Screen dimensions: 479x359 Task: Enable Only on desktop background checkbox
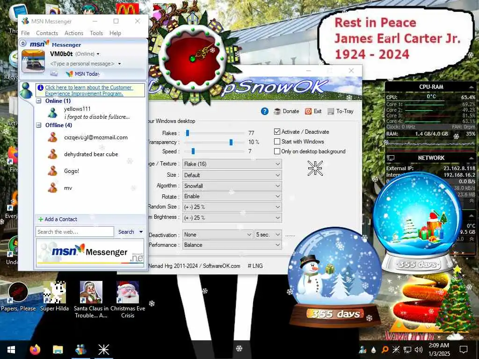pyautogui.click(x=277, y=151)
